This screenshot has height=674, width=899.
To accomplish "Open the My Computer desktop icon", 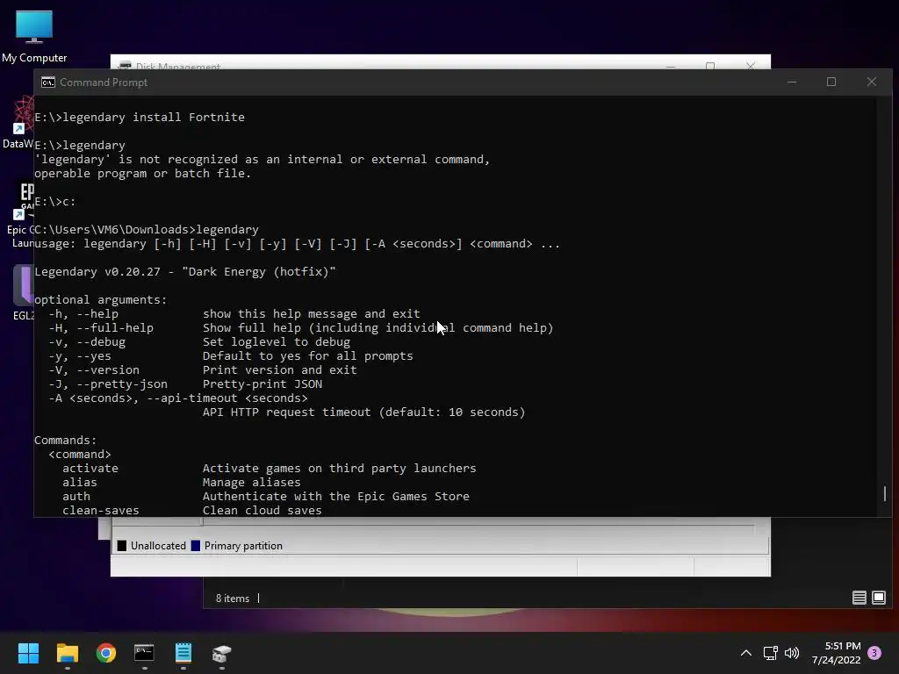I will point(34,35).
